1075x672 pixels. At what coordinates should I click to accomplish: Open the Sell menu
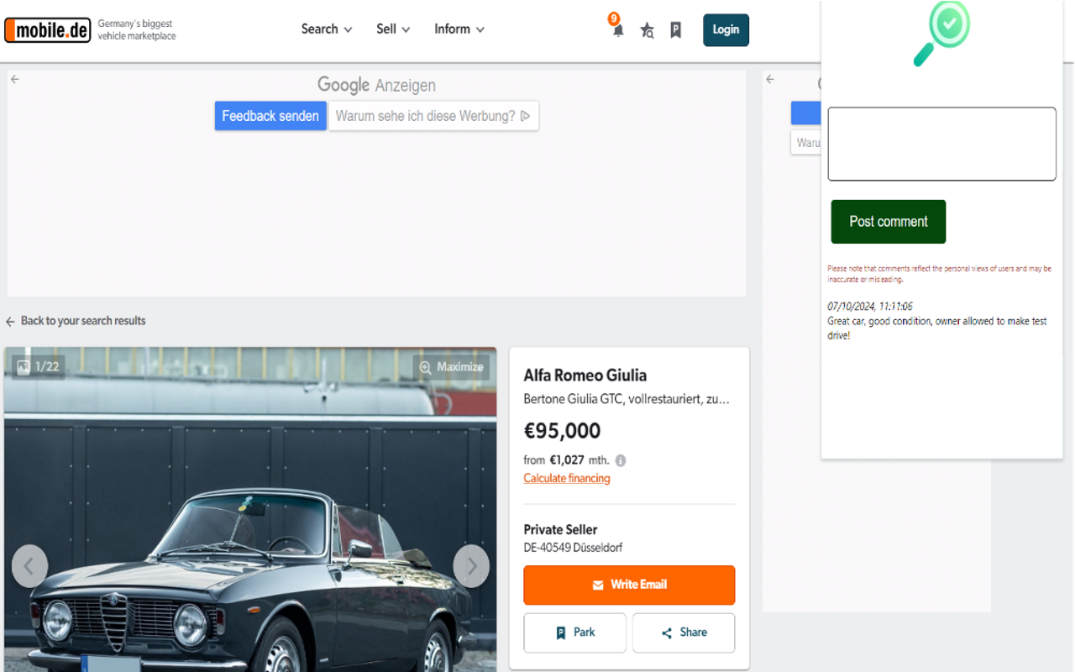tap(393, 29)
